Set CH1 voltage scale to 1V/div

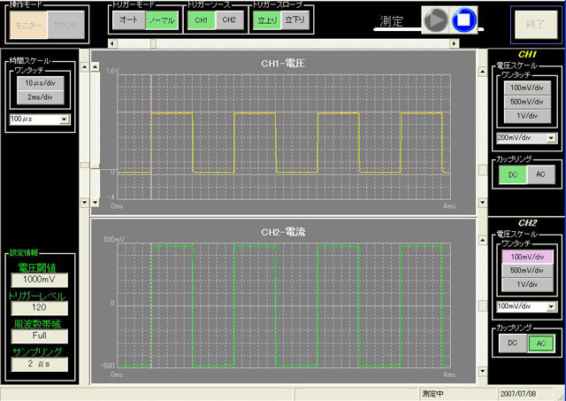click(x=527, y=116)
